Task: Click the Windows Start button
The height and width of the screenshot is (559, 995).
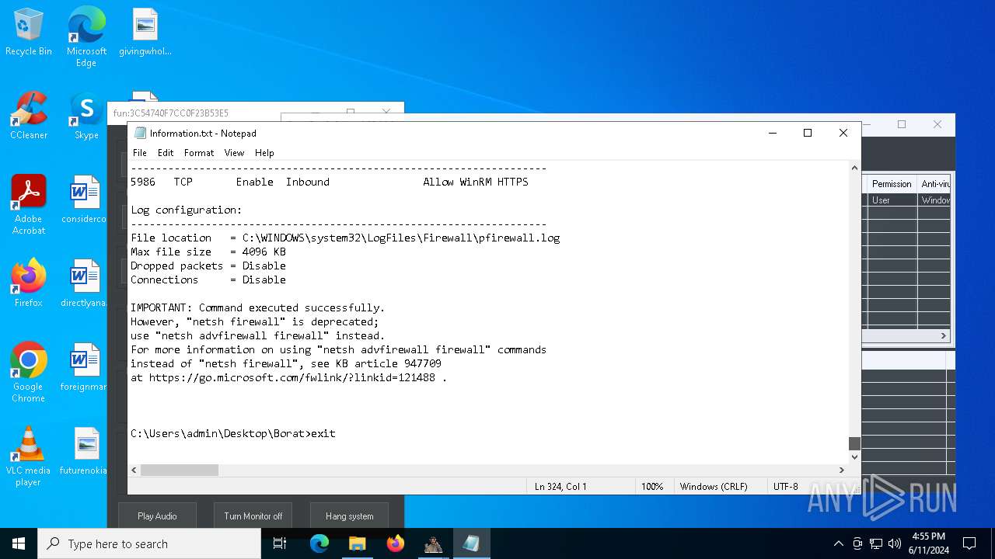Action: pyautogui.click(x=19, y=543)
